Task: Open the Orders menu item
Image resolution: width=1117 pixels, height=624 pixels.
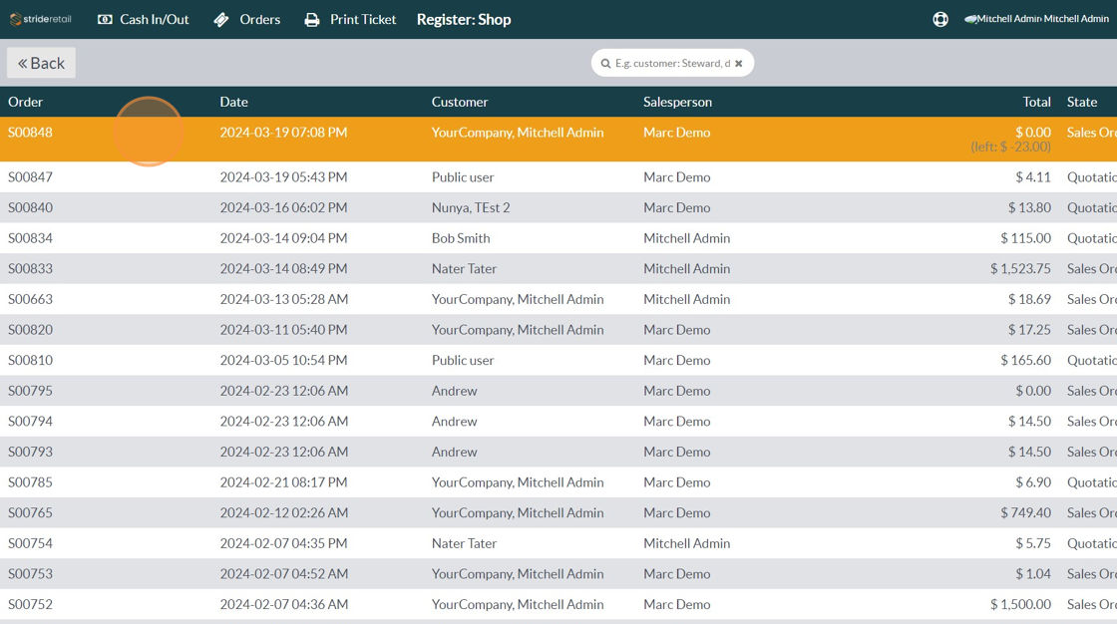Action: (x=247, y=19)
